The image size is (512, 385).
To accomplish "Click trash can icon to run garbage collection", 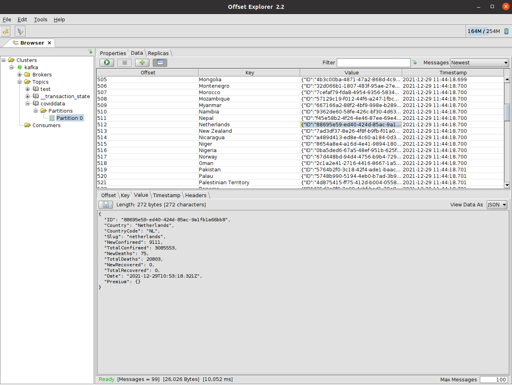I will 506,31.
